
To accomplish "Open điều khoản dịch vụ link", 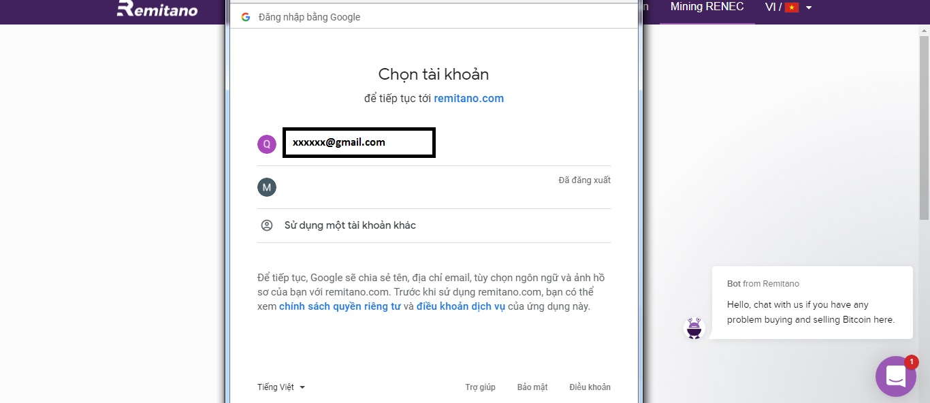I will [461, 306].
